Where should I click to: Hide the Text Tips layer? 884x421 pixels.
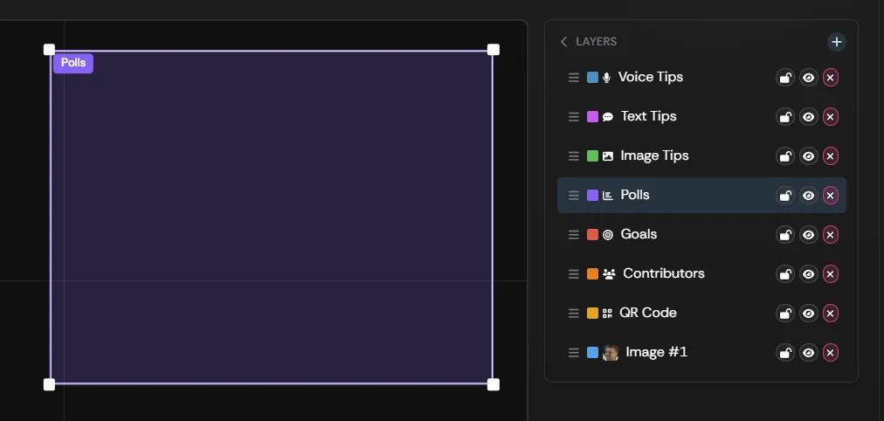click(x=809, y=117)
